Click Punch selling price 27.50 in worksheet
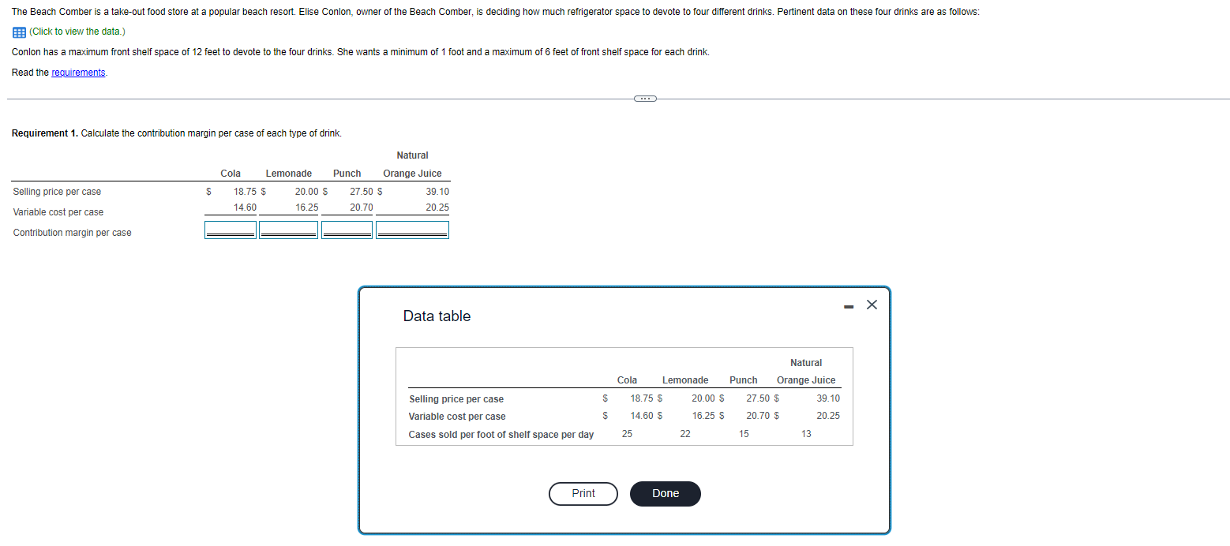The image size is (1230, 546). (x=362, y=192)
